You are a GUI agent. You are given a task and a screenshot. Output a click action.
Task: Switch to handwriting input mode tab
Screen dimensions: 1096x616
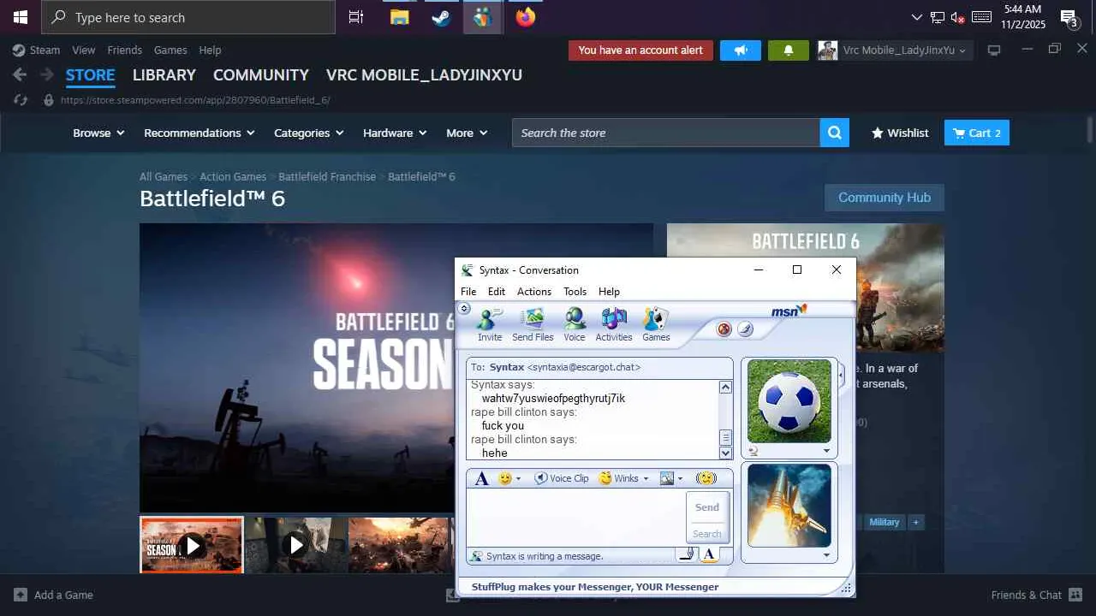point(687,555)
